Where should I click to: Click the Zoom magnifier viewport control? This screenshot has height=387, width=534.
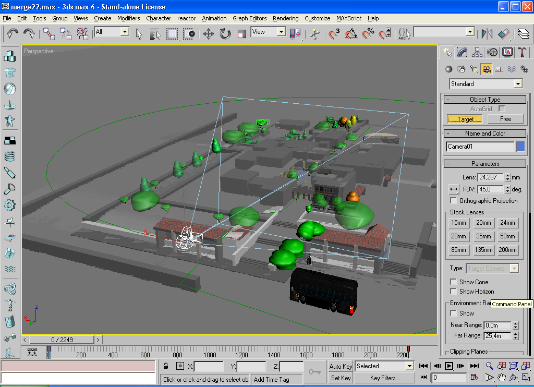click(489, 366)
